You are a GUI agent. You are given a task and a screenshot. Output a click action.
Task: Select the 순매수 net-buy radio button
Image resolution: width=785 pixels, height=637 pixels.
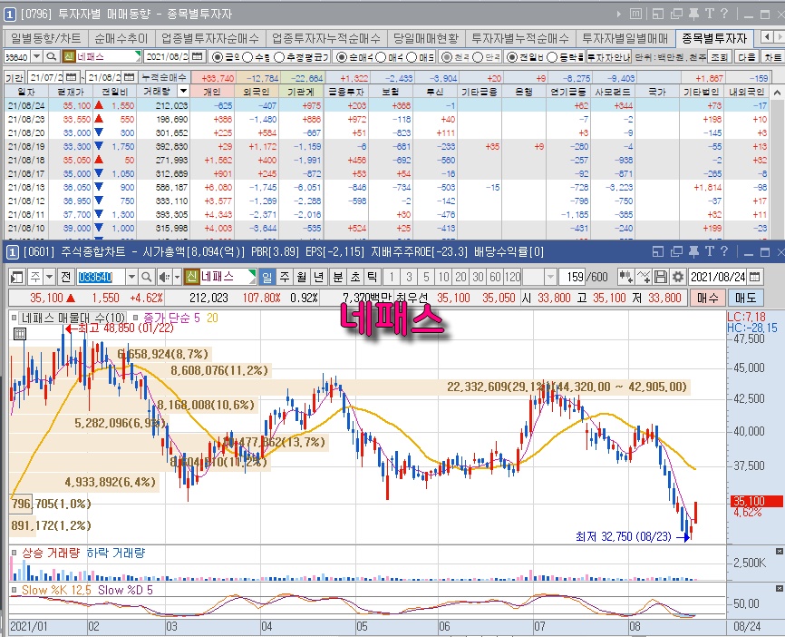(x=342, y=57)
